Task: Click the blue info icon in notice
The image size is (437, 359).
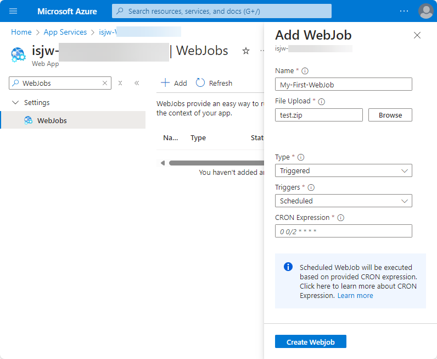Action: point(288,267)
